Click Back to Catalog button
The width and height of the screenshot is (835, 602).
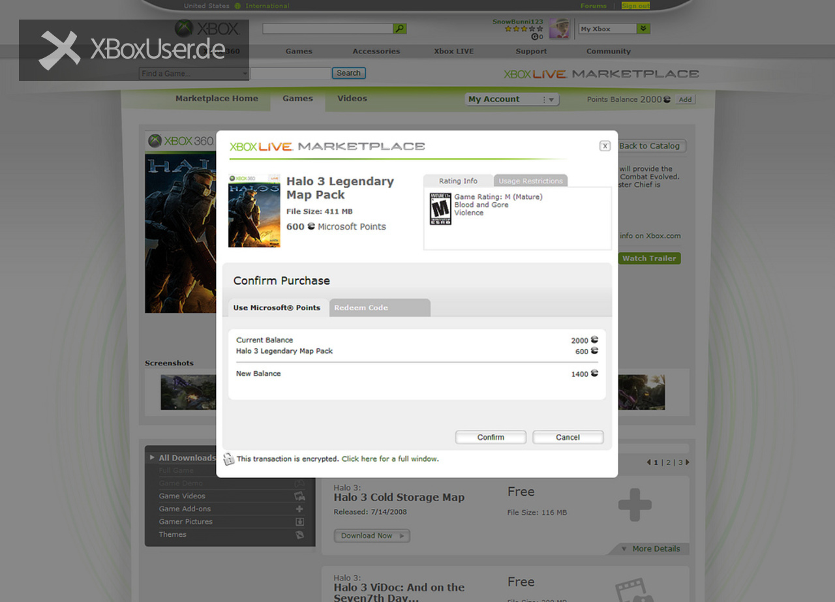[651, 146]
